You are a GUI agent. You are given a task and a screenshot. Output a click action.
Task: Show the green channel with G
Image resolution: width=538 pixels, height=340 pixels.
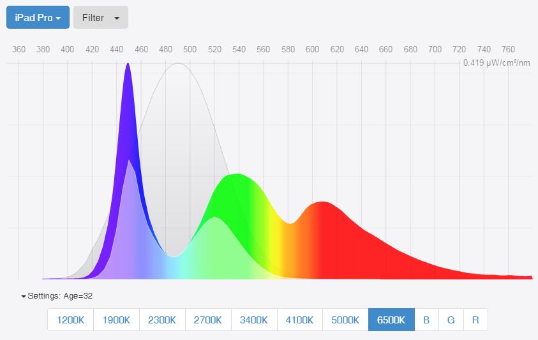[x=451, y=320]
